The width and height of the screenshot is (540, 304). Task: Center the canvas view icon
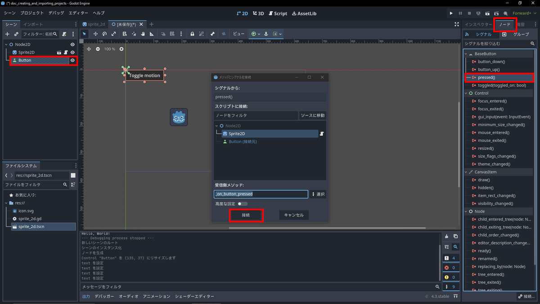point(89,49)
